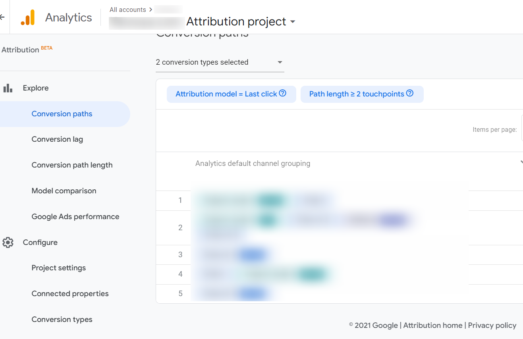This screenshot has height=339, width=523.
Task: Open Project settings
Action: (x=59, y=268)
